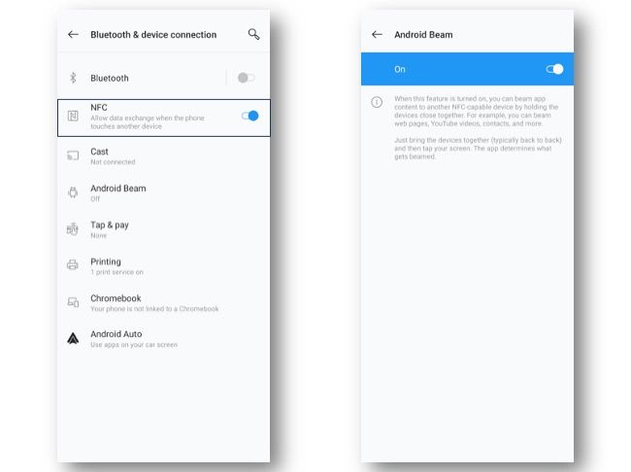Switch off the Android Beam On toggle
631x472 pixels.
coord(554,69)
